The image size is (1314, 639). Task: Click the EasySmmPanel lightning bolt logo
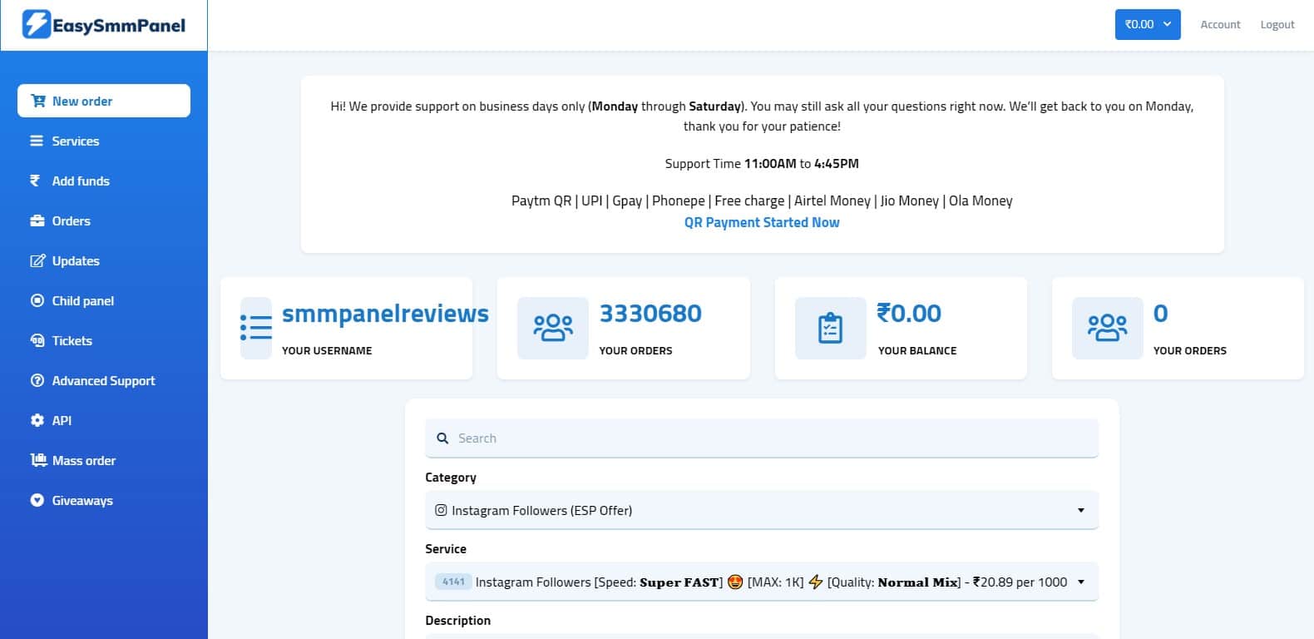pos(36,25)
